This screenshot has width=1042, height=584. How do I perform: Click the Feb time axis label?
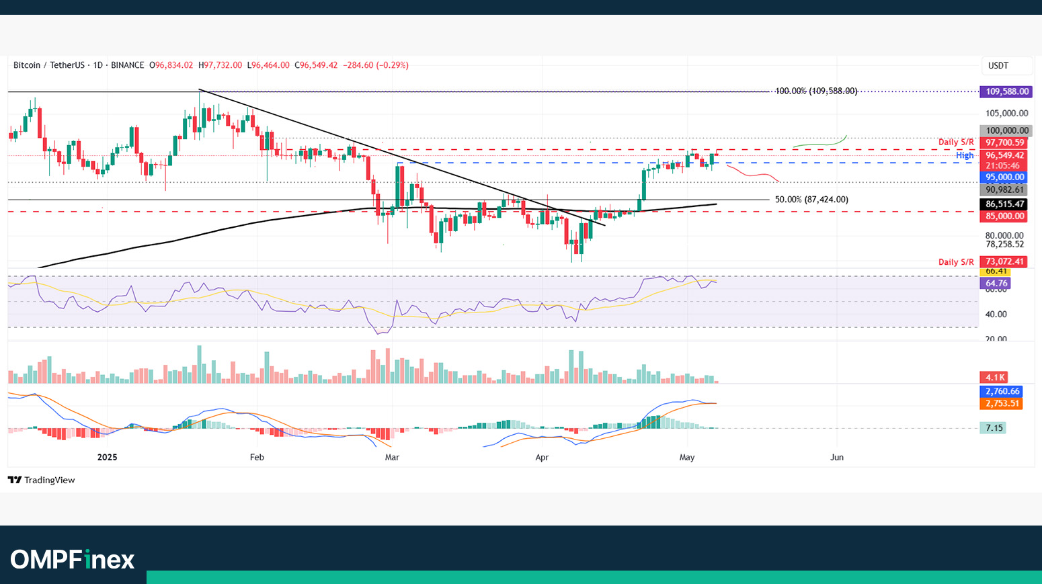point(257,457)
